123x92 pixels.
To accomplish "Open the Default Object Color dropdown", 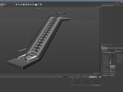I will [x=113, y=65].
